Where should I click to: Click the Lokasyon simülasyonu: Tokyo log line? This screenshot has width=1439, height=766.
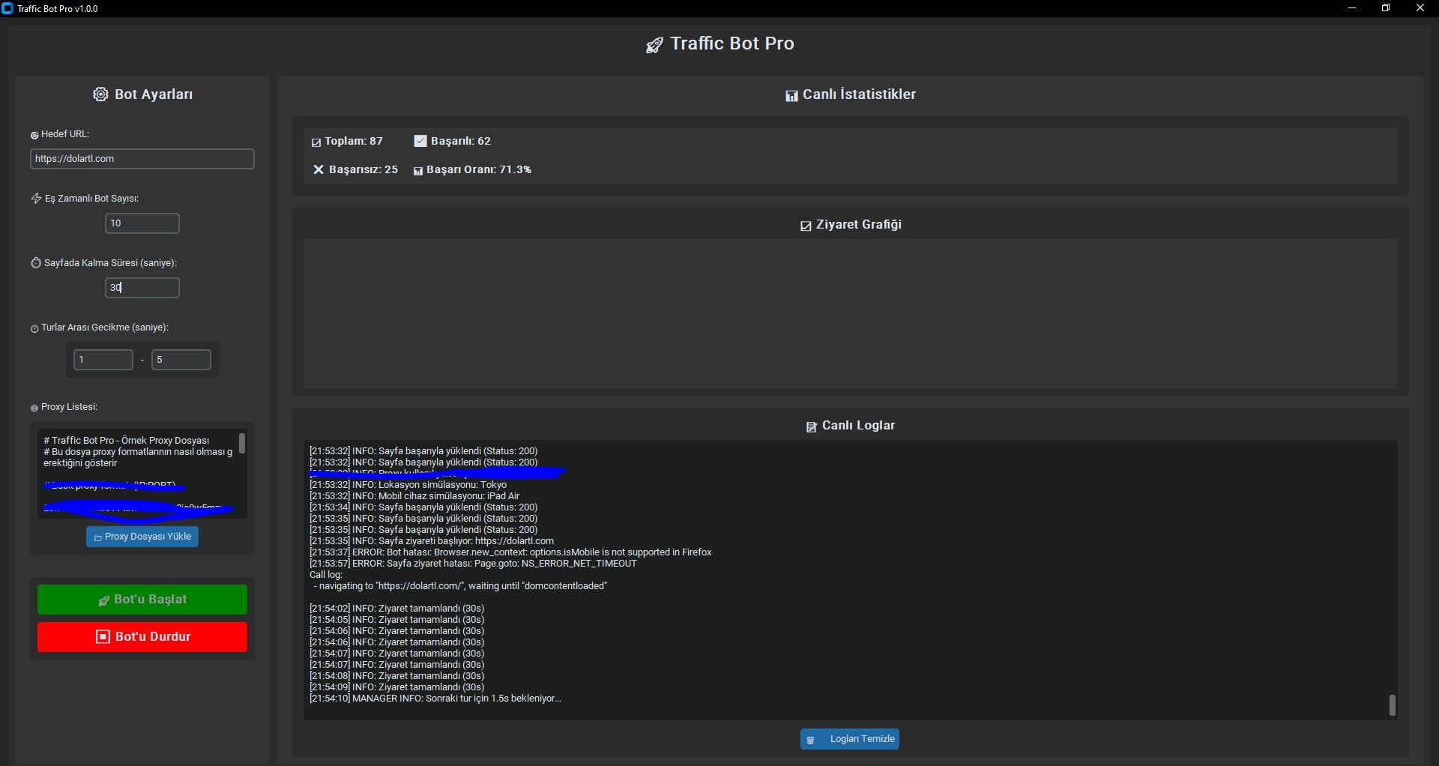click(408, 485)
